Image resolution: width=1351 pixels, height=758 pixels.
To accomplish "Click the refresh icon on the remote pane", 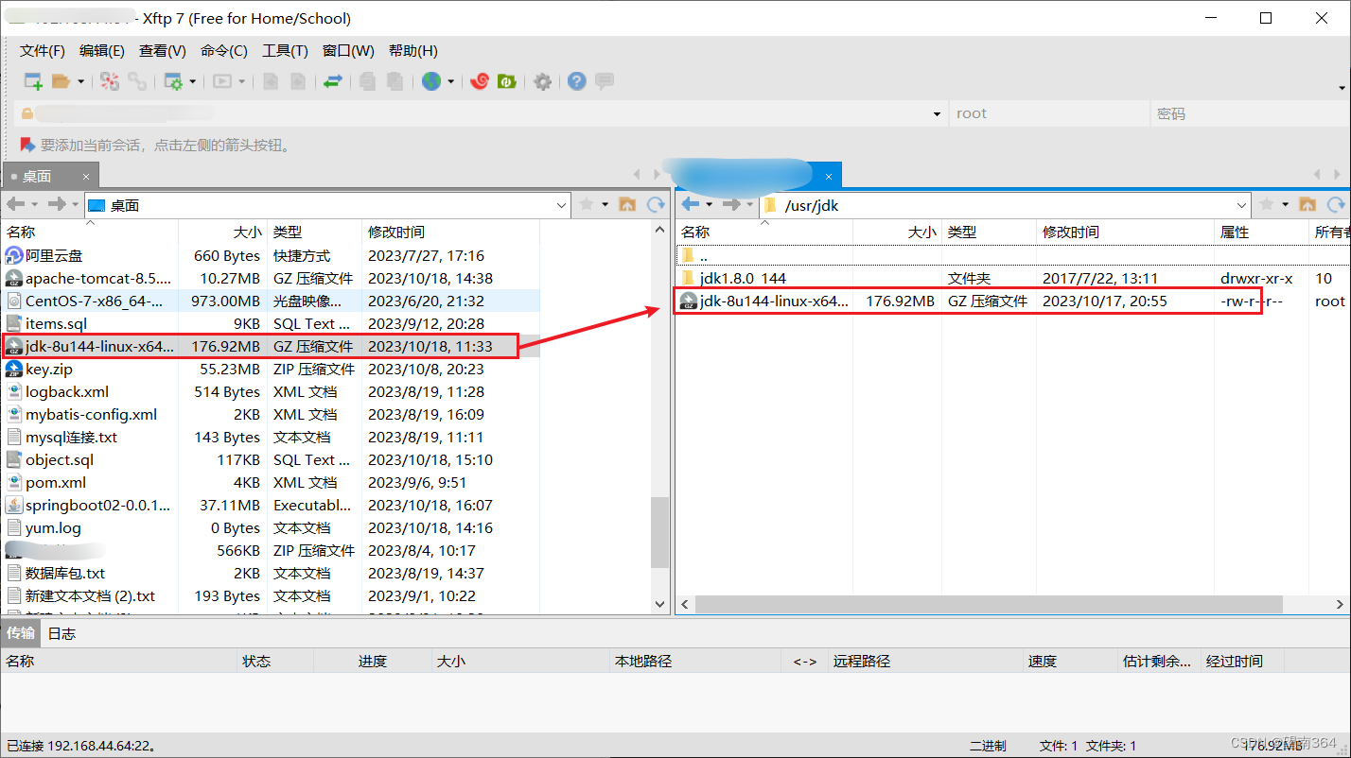I will pyautogui.click(x=1336, y=204).
